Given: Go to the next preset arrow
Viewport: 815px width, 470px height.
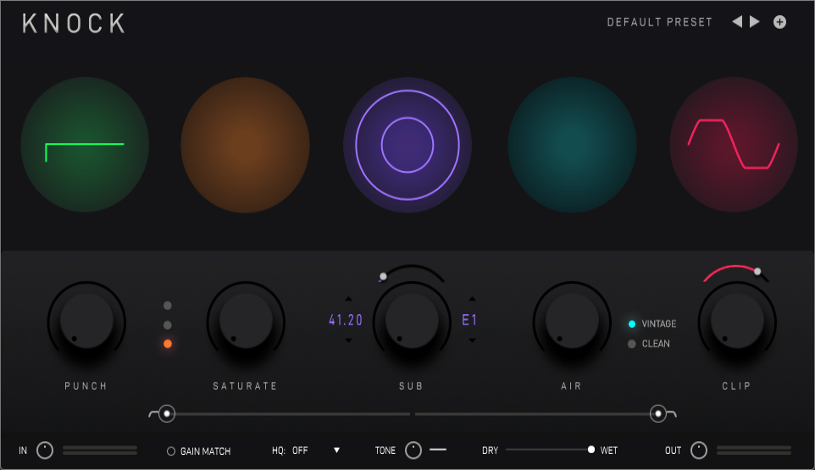Looking at the screenshot, I should [x=755, y=22].
